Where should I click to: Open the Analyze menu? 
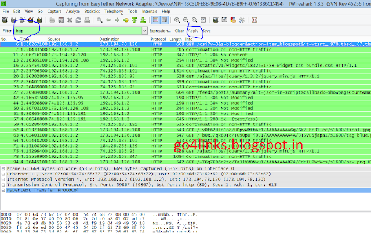coord(73,12)
